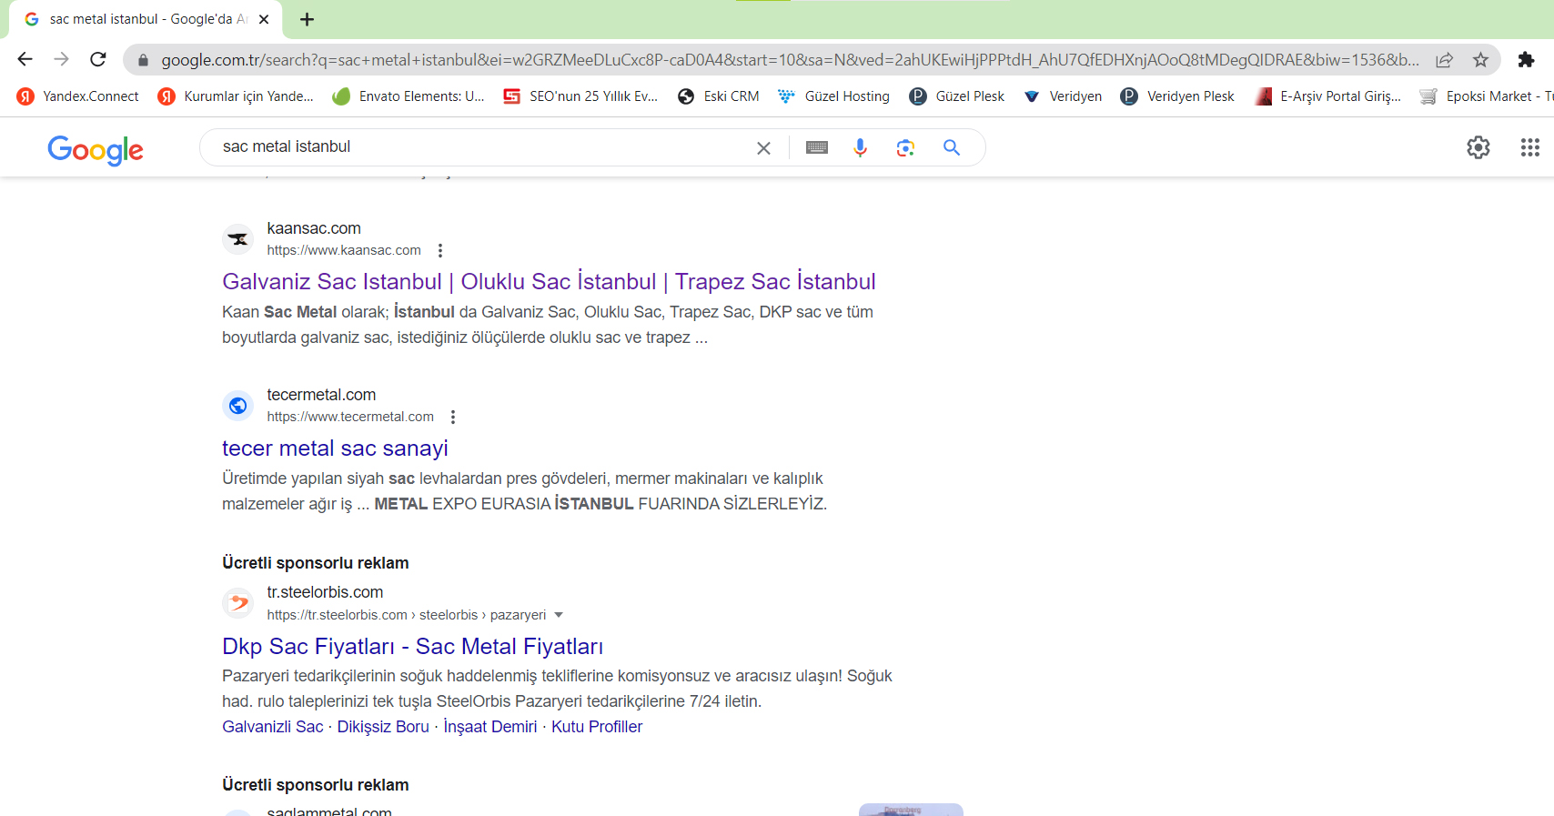Open the 'tecer metal sac sanayi' result
The height and width of the screenshot is (816, 1554).
(335, 448)
